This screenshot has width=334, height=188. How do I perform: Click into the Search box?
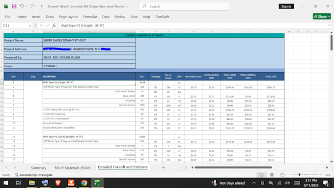tap(184, 6)
